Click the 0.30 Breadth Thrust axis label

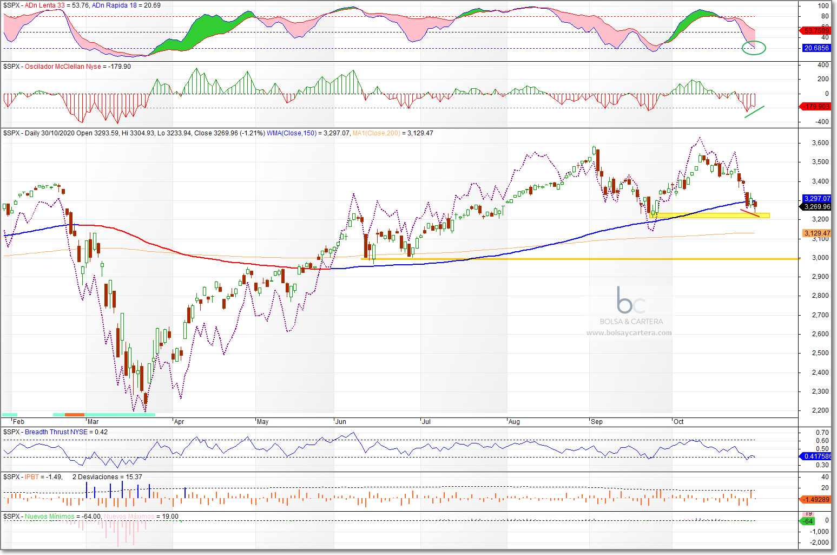pyautogui.click(x=822, y=465)
